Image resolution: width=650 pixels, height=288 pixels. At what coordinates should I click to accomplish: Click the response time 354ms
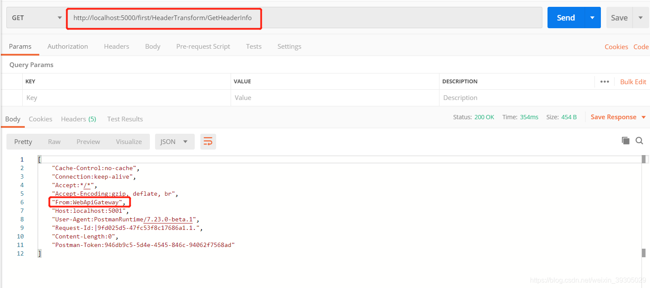(529, 117)
